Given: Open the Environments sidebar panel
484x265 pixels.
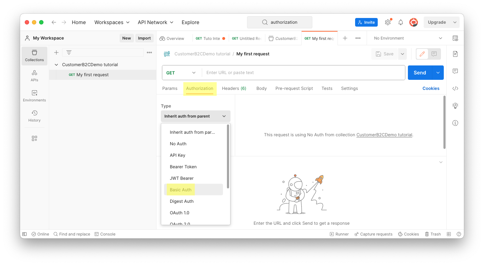Looking at the screenshot, I should (x=34, y=96).
